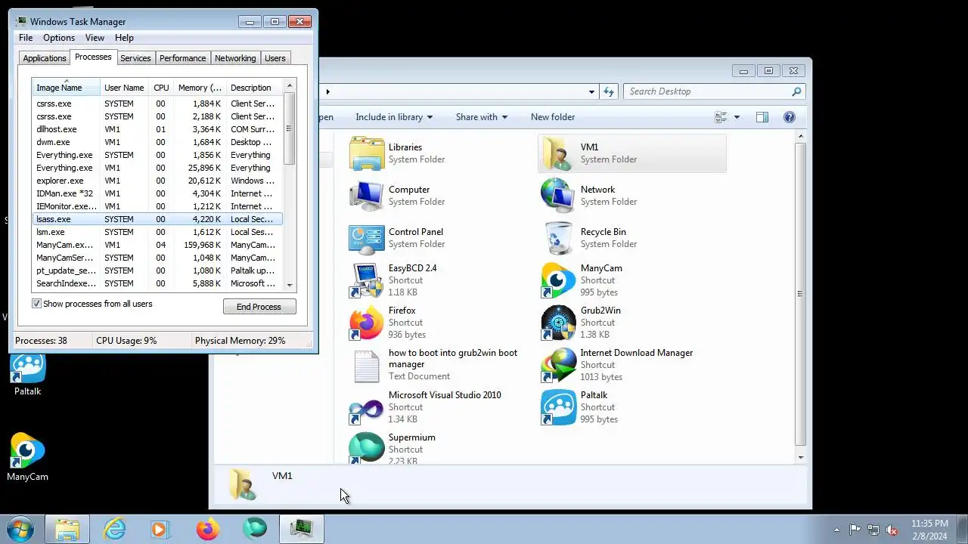
Task: Toggle the Explorer preview pane icon
Action: point(762,117)
